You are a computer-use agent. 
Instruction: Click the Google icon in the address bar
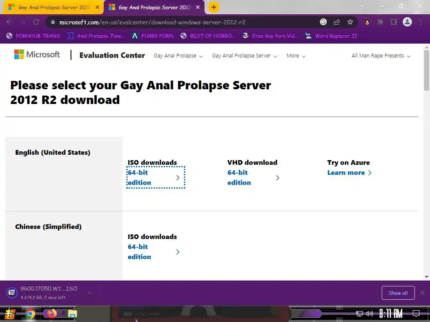tap(323, 22)
